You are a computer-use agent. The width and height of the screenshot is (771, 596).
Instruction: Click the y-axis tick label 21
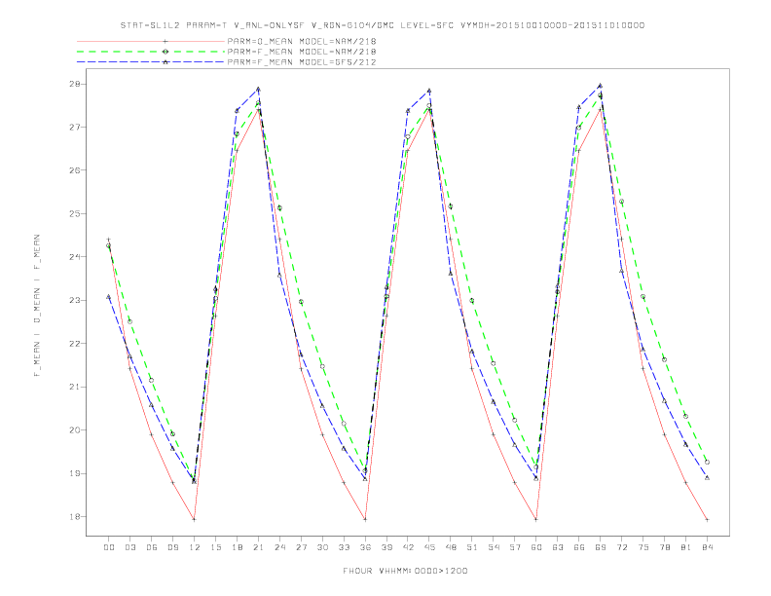pos(76,387)
